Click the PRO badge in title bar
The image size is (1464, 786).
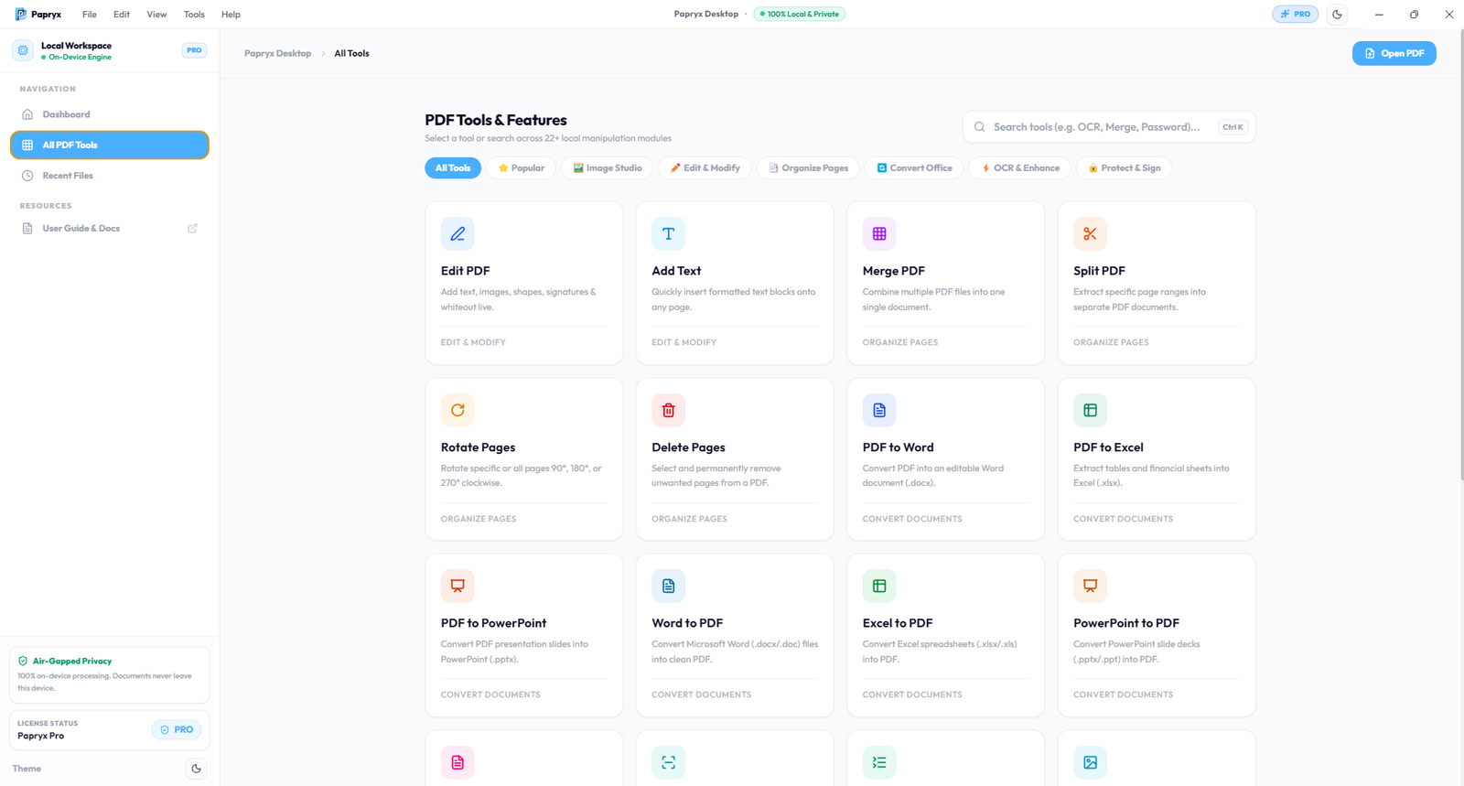tap(1295, 15)
